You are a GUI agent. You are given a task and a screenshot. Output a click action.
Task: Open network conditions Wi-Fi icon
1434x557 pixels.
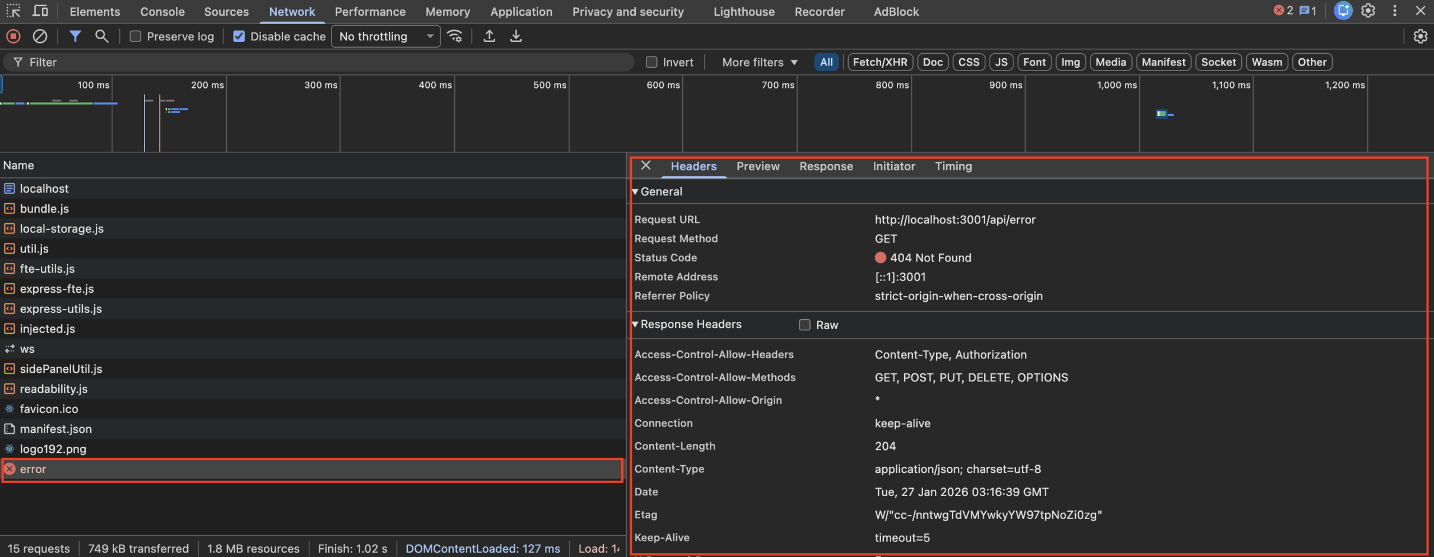click(x=455, y=36)
